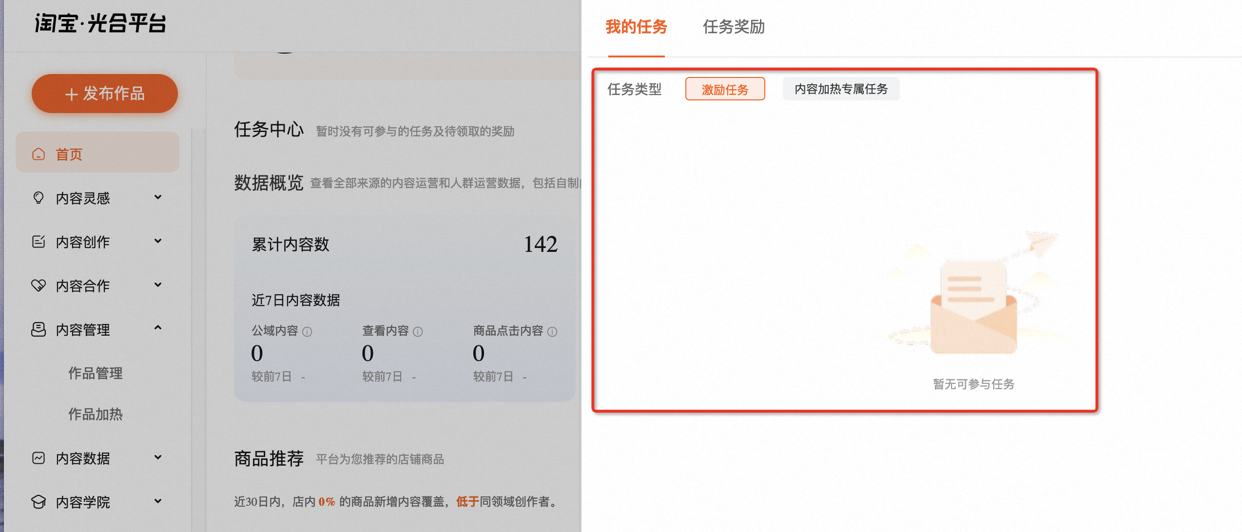Open the 内容数据 menu label
This screenshot has width=1242, height=532.
(83, 458)
